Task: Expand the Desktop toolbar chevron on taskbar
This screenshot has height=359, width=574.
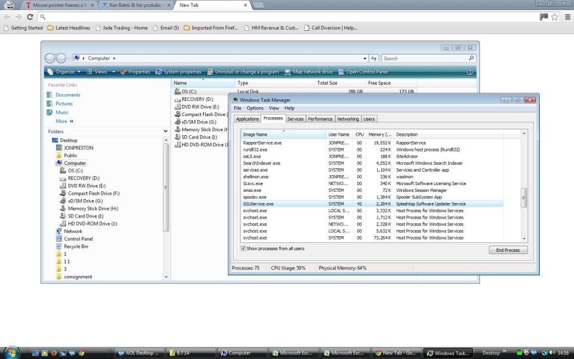Action: click(504, 352)
